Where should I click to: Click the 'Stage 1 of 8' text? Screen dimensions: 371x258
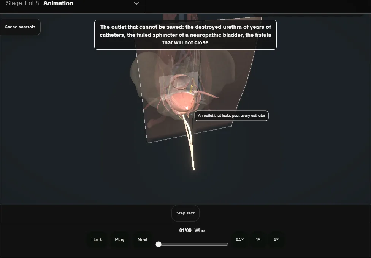coord(22,3)
